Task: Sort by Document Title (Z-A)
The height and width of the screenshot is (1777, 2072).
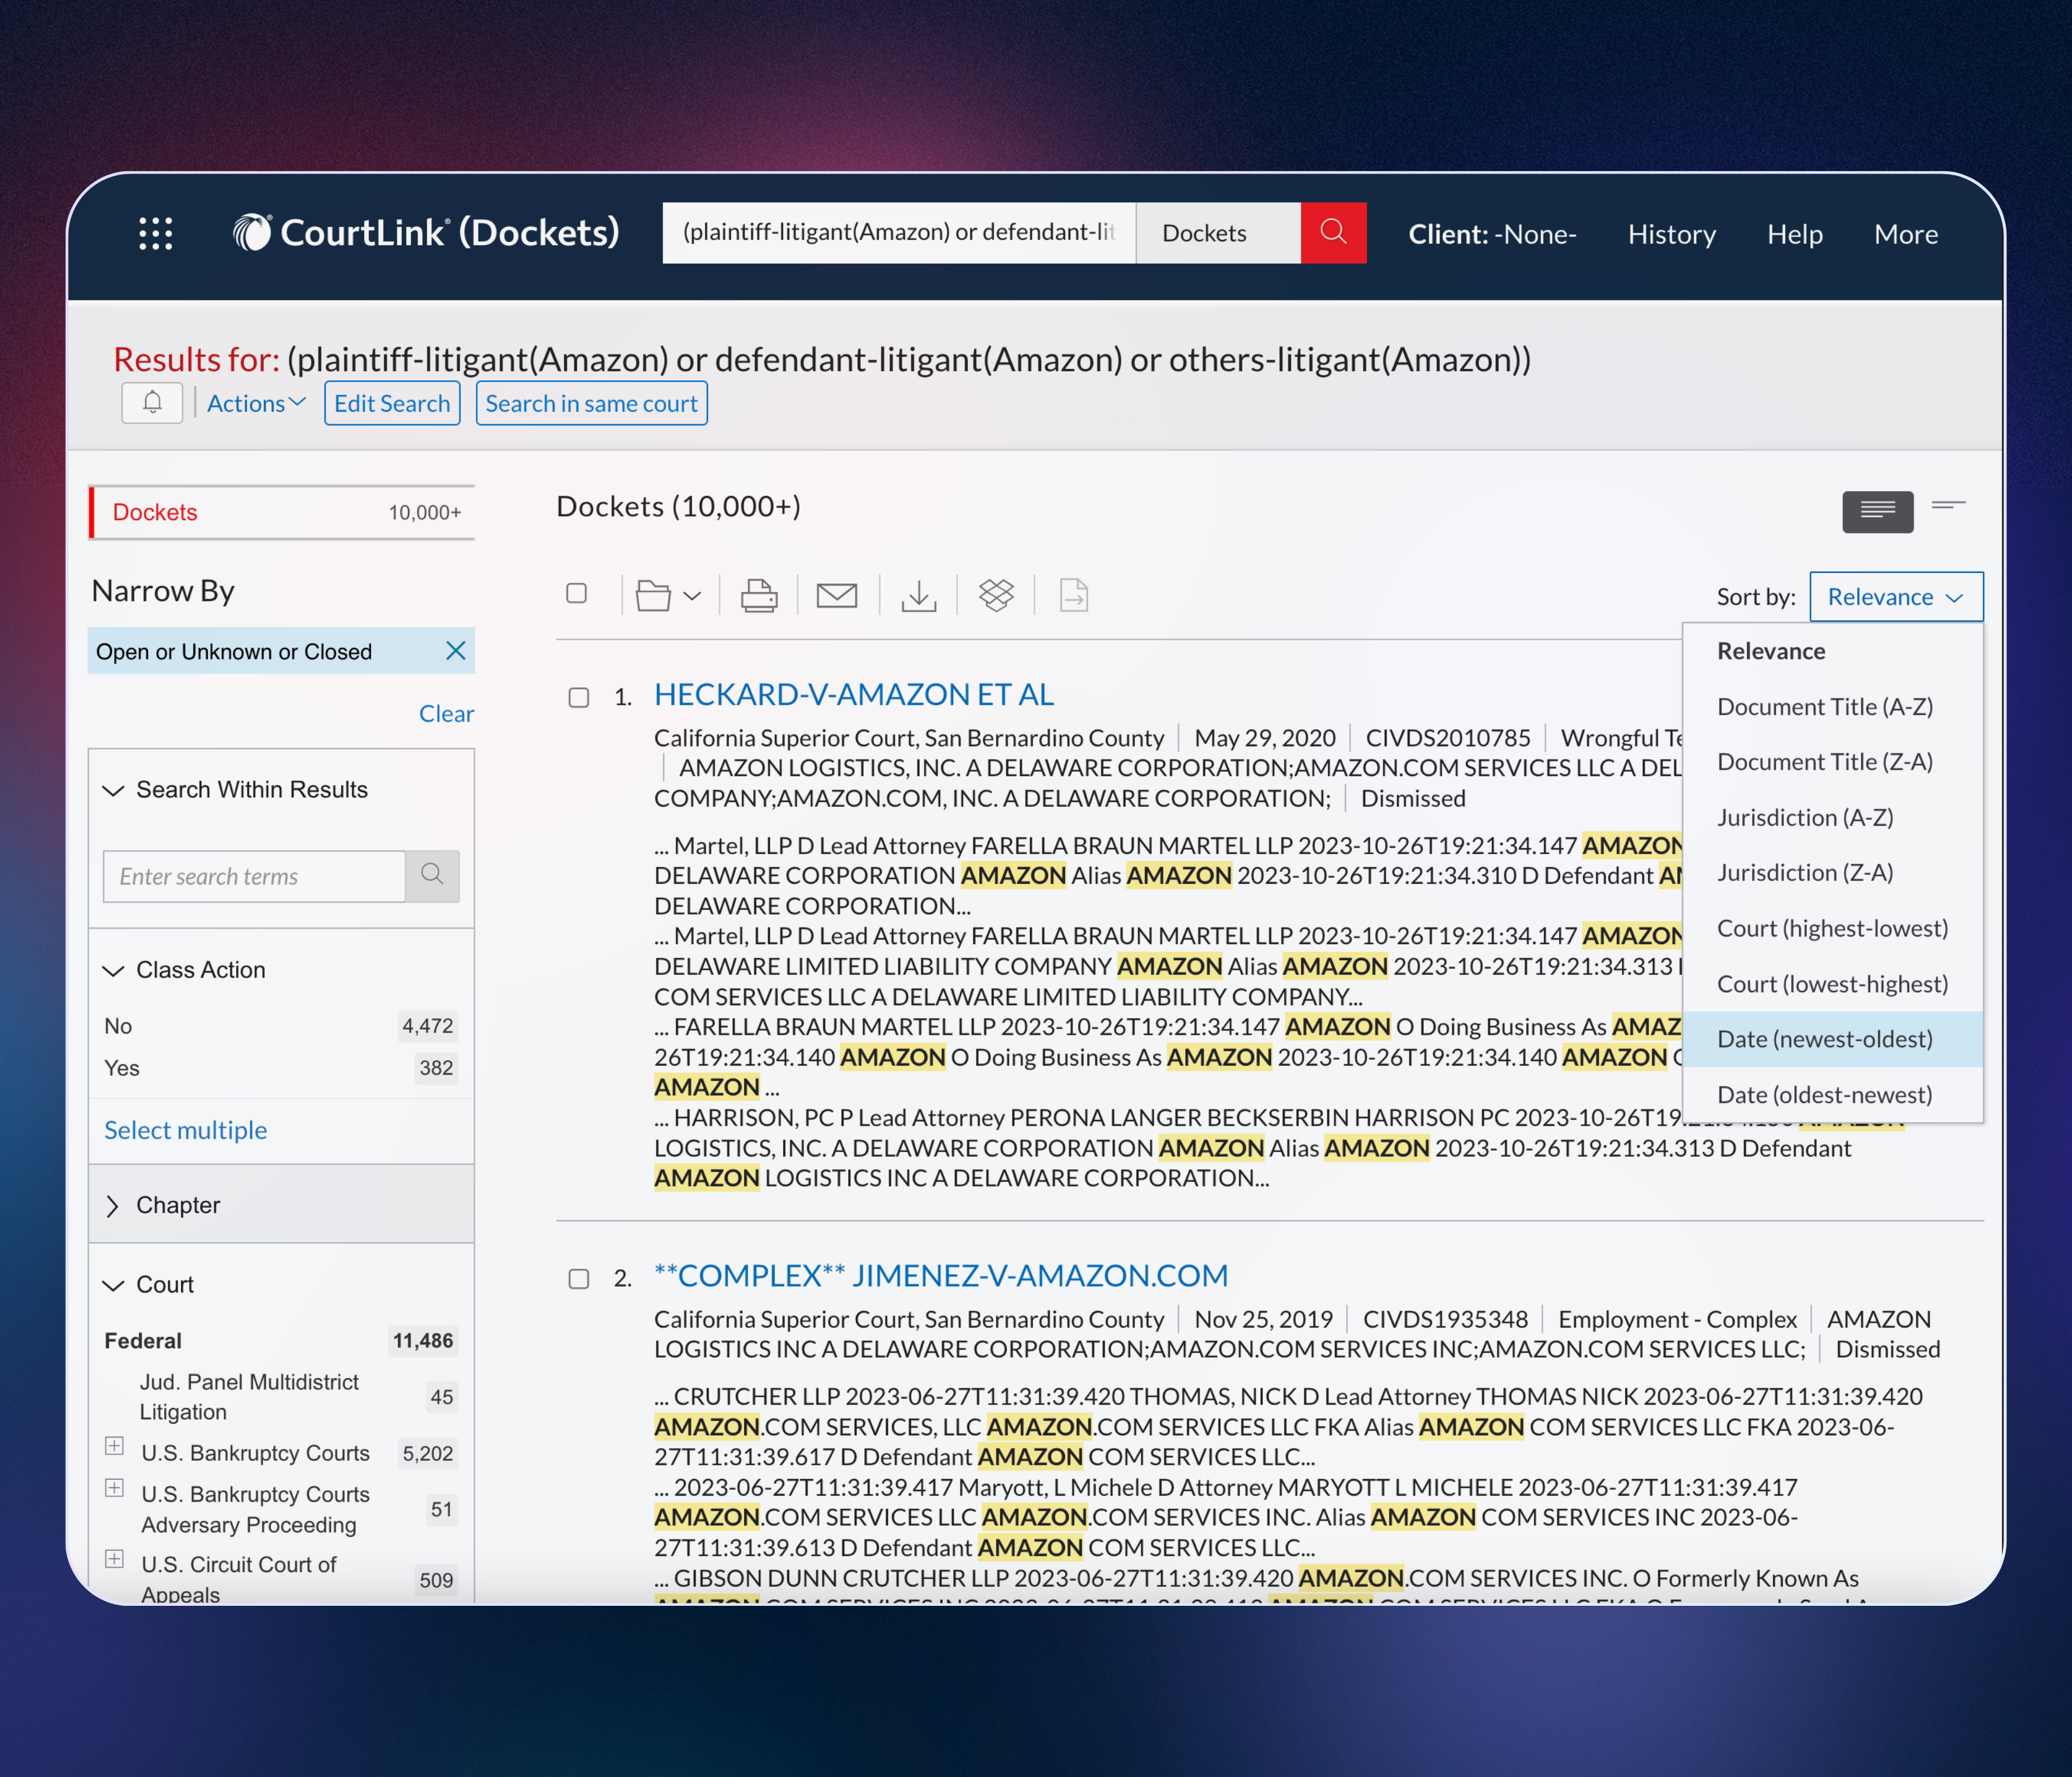Action: [1833, 761]
